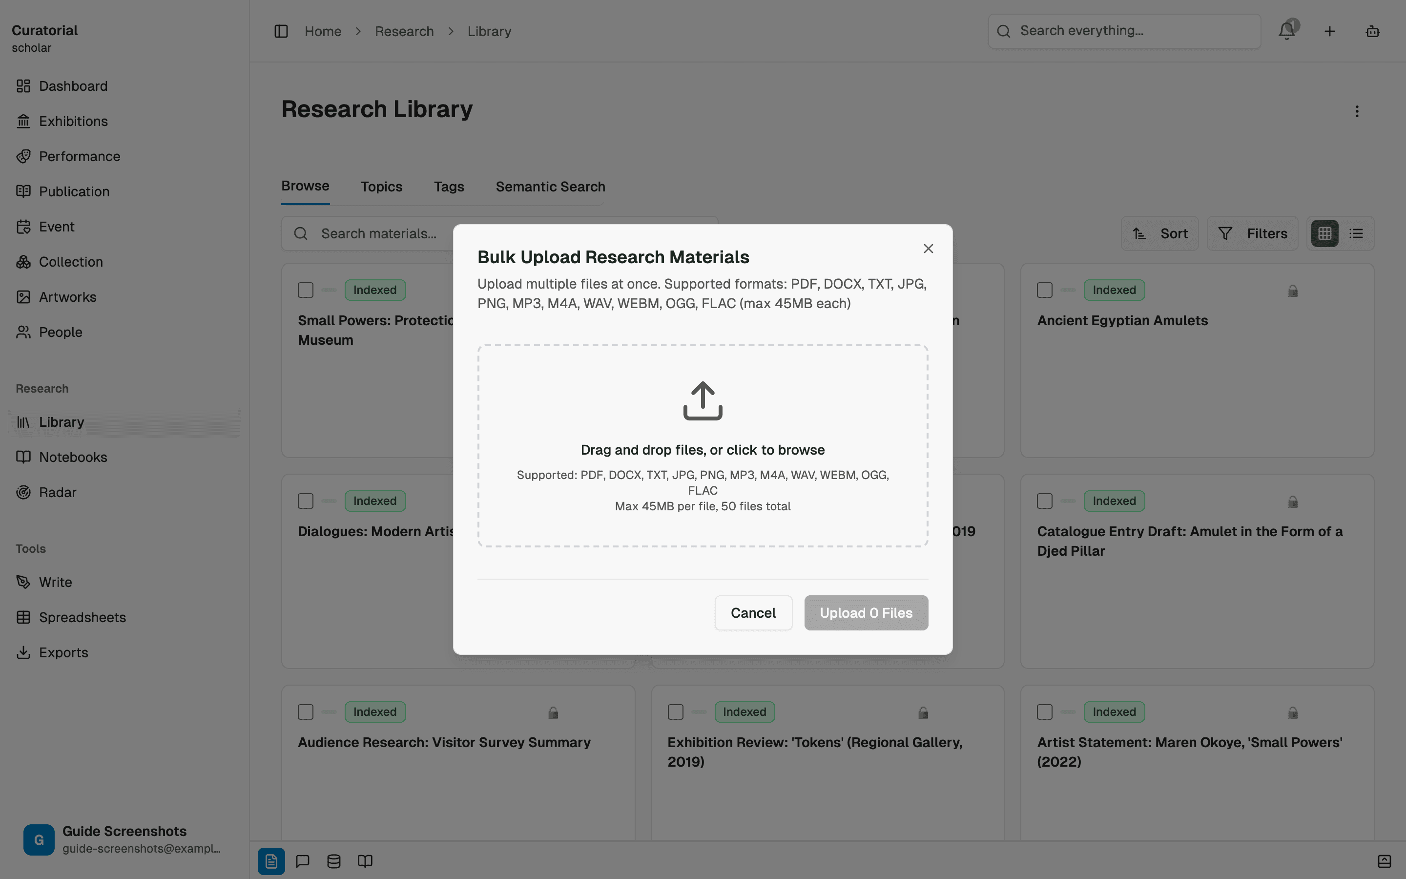Click the panel icon at bottom right corner
This screenshot has height=879, width=1406.
coord(1385,861)
